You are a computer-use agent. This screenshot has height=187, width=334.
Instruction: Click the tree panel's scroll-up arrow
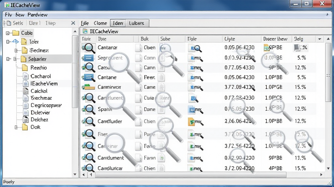pyautogui.click(x=75, y=31)
